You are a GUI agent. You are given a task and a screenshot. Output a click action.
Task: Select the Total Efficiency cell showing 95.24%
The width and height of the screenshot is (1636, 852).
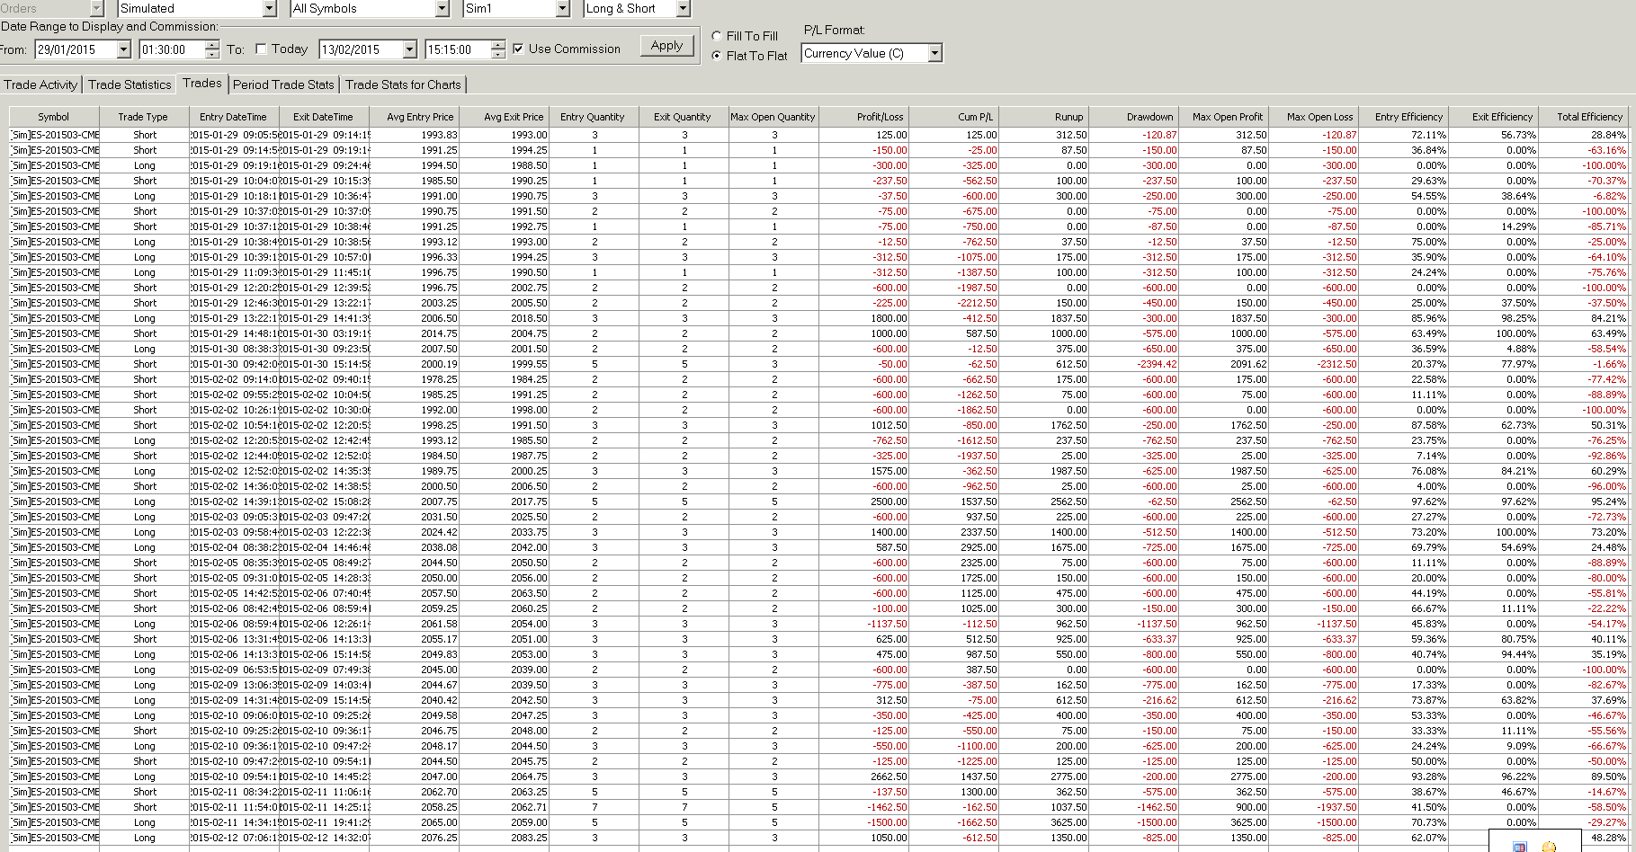coord(1583,501)
